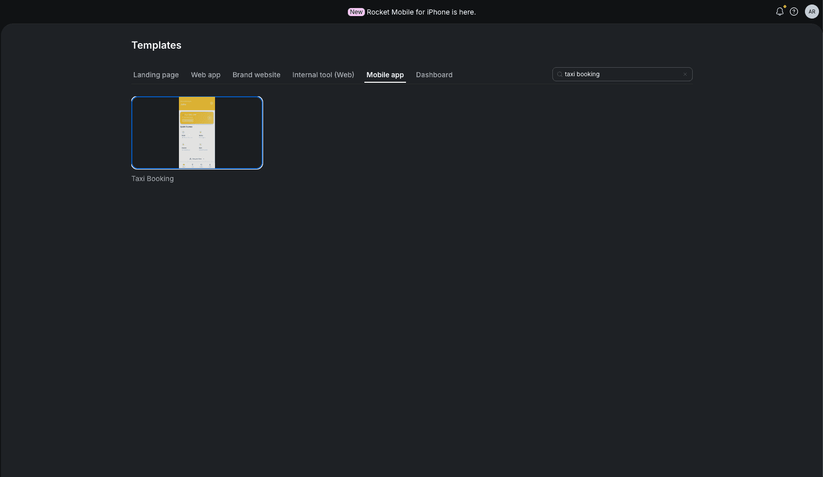
Task: Open the Taxi Booking template thumbnail
Action: (197, 133)
